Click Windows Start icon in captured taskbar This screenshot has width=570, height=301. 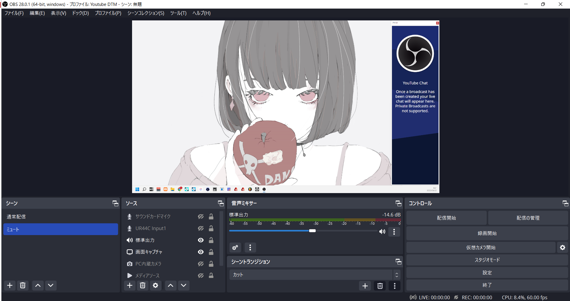137,189
